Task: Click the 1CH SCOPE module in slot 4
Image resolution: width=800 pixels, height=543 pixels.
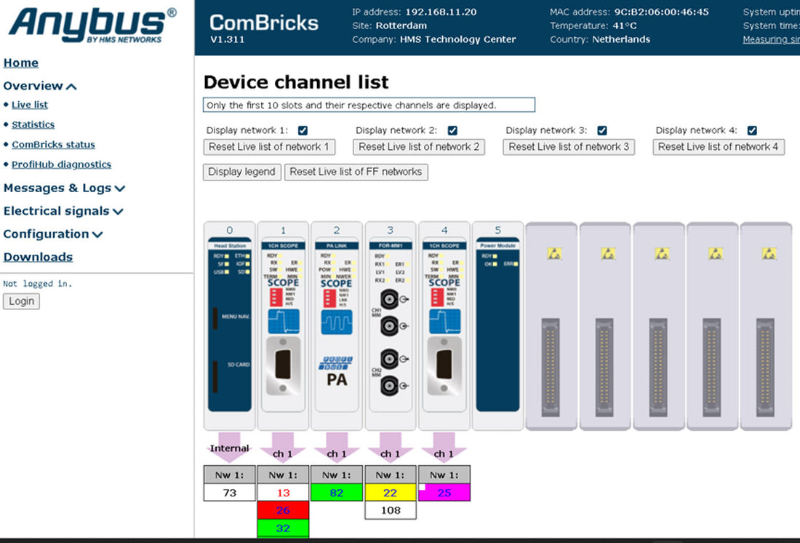Action: click(x=444, y=324)
